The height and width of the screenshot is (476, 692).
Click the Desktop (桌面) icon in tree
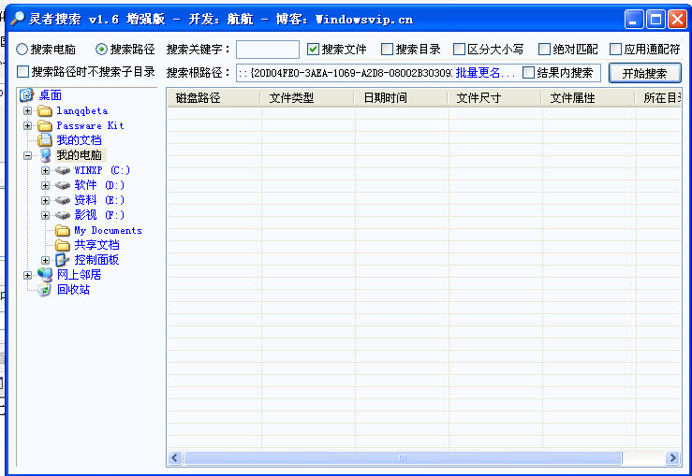pos(26,95)
